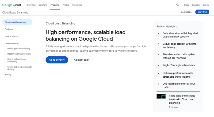Click the article thumbnail image
Image resolution: width=214 pixels, height=117 pixels.
click(x=161, y=96)
